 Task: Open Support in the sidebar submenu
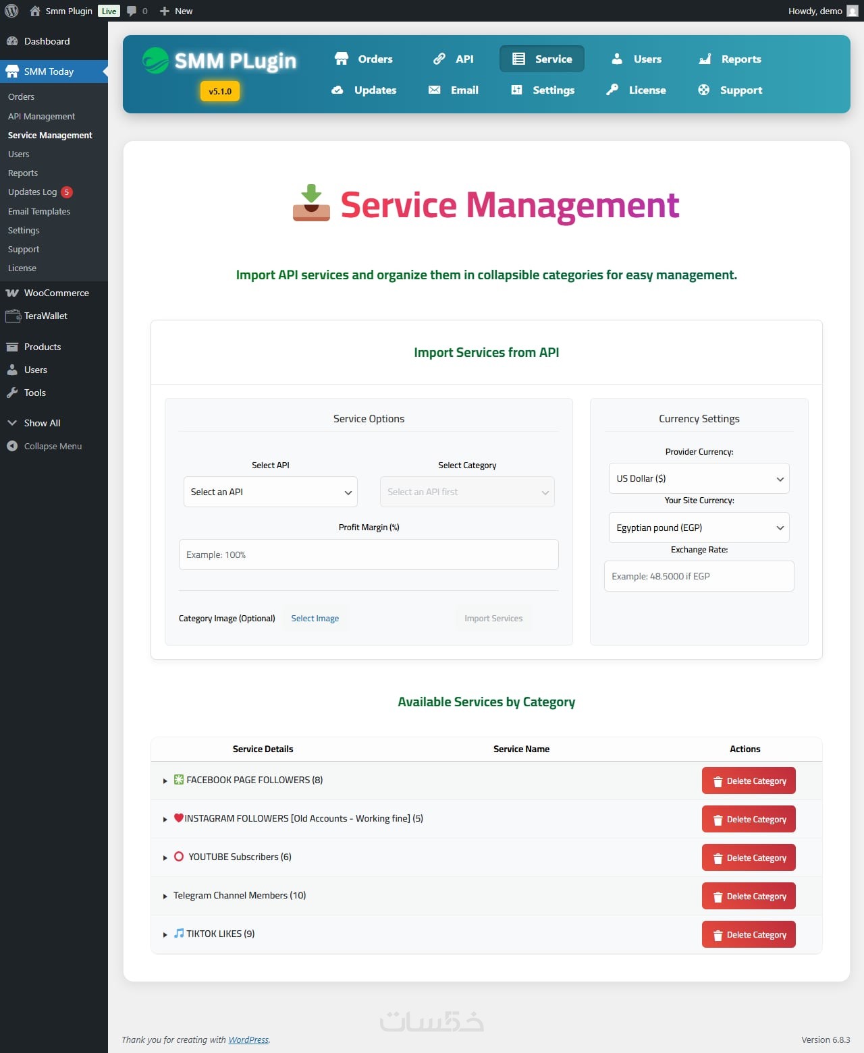24,249
